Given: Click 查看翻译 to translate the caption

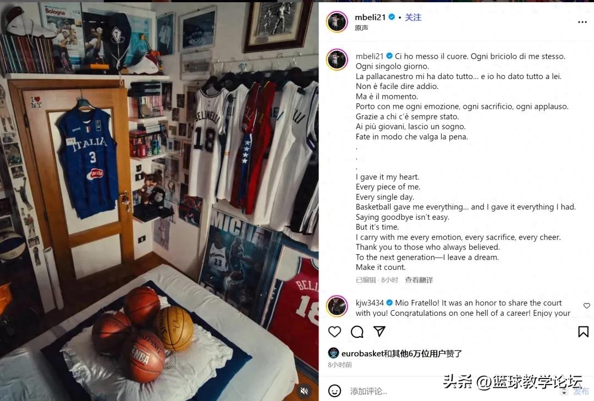Looking at the screenshot, I should tap(419, 280).
